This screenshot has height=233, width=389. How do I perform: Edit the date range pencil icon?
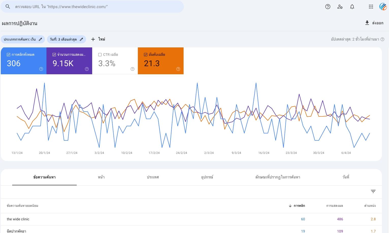(x=82, y=39)
